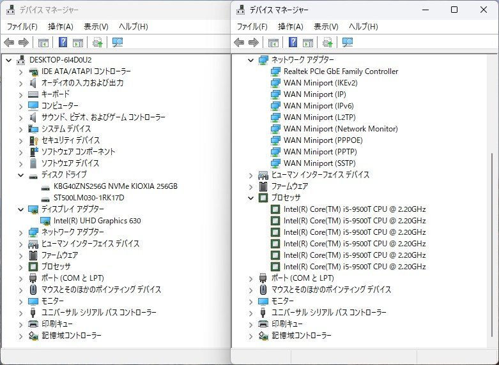This screenshot has width=499, height=365.
Task: Click Back arrow in right window toolbar
Action: (x=239, y=42)
